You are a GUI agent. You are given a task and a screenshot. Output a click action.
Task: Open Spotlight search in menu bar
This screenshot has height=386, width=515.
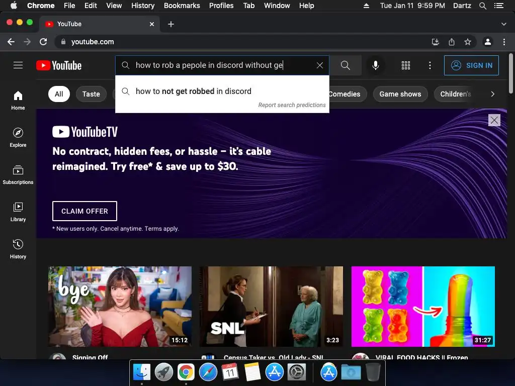pos(482,6)
